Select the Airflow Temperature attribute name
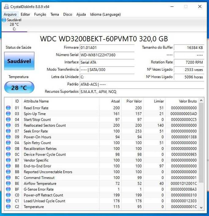The image size is (209, 216). click(x=40, y=184)
